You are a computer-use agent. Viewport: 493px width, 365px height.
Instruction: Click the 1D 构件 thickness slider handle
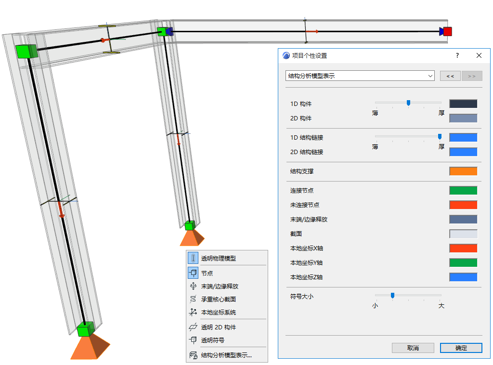tap(408, 103)
